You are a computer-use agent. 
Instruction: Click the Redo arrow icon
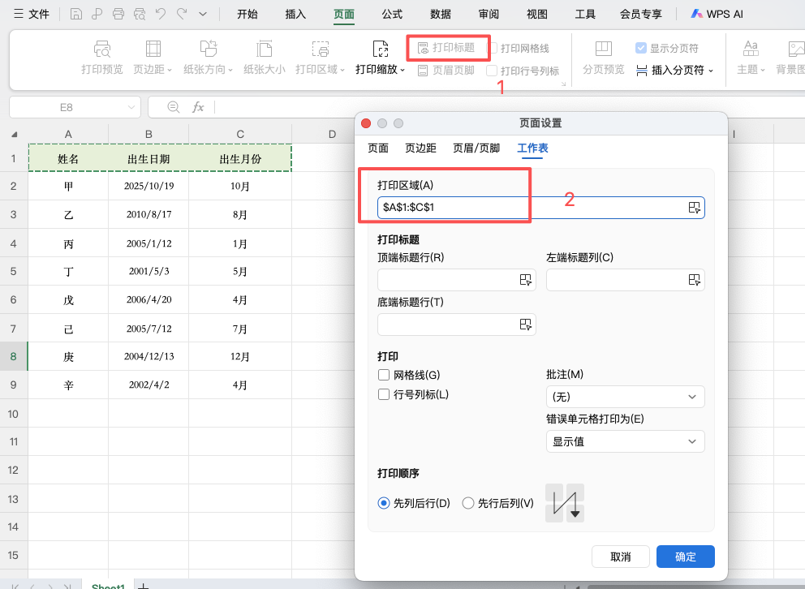coord(182,14)
